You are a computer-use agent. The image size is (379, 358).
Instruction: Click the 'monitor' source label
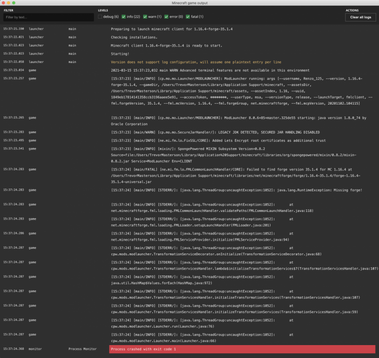35,349
